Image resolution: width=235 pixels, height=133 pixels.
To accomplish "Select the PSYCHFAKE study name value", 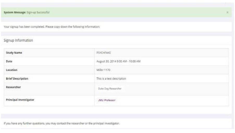I will (103, 53).
